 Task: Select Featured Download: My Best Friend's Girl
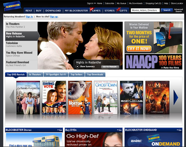click(21, 65)
